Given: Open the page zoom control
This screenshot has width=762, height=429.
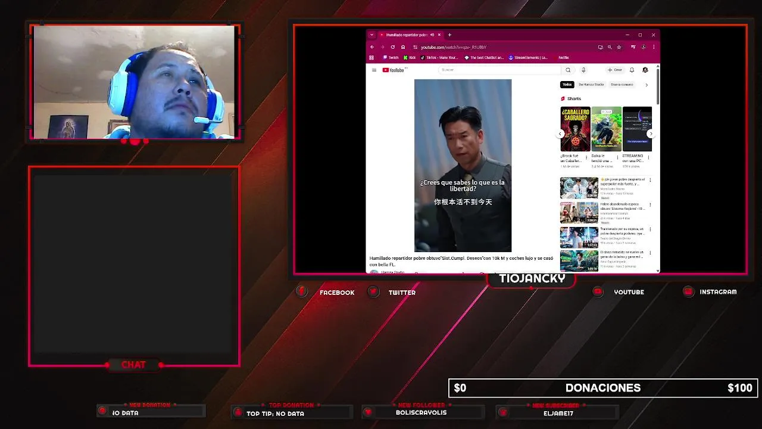Looking at the screenshot, I should click(x=610, y=47).
